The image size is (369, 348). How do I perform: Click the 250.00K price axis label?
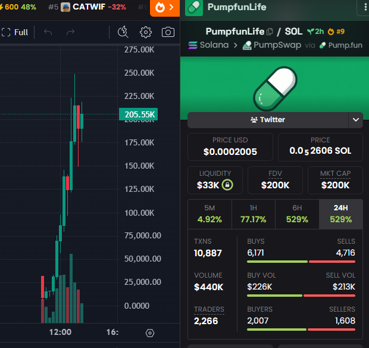click(139, 73)
